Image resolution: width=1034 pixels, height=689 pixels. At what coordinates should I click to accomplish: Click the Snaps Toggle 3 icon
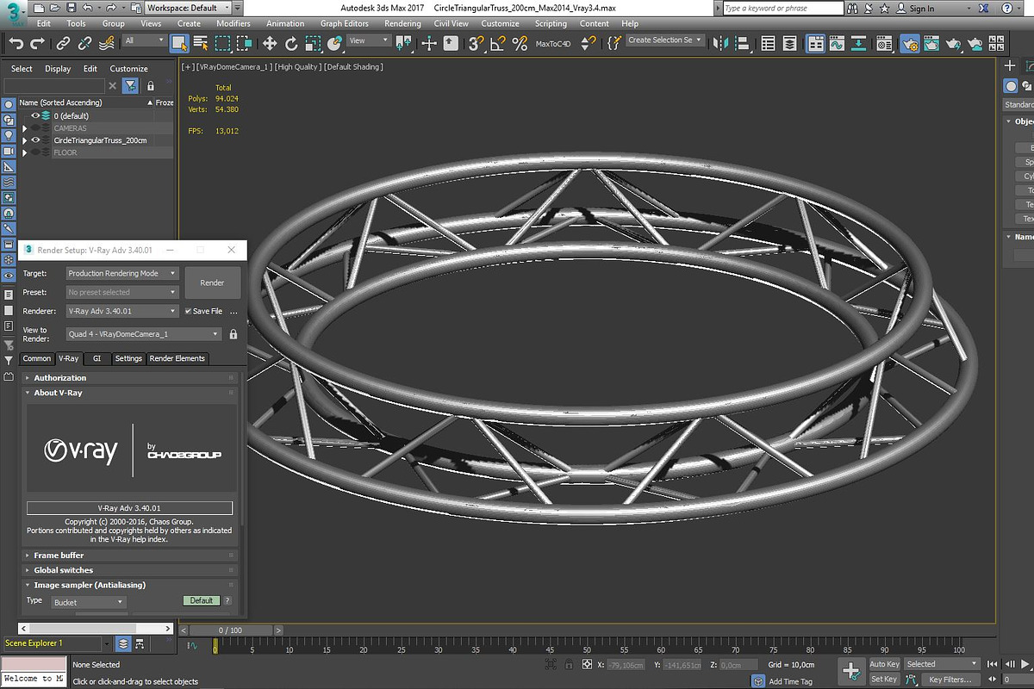[477, 42]
